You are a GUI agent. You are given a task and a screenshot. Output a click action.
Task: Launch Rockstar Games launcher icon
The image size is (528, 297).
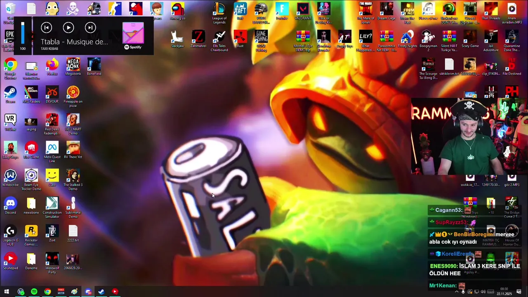[31, 235]
